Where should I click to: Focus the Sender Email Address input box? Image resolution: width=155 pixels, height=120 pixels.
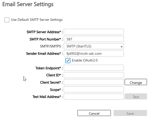tap(94, 53)
